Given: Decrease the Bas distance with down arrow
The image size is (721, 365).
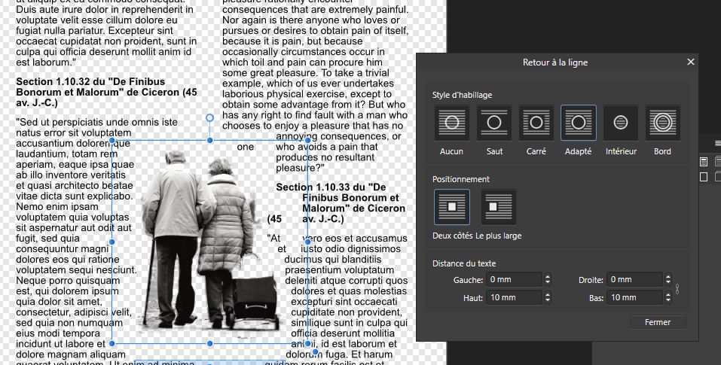Looking at the screenshot, I should 668,301.
